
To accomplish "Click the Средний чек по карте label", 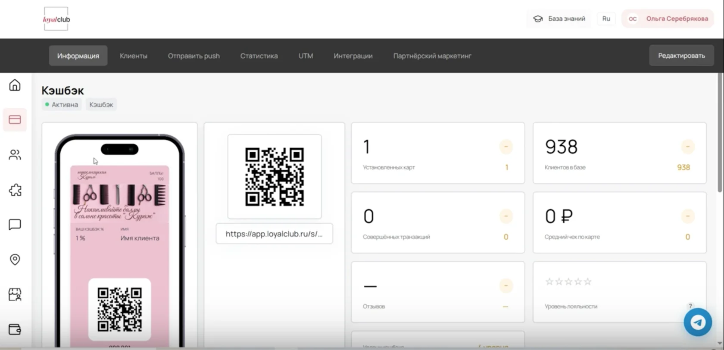I will pos(572,237).
